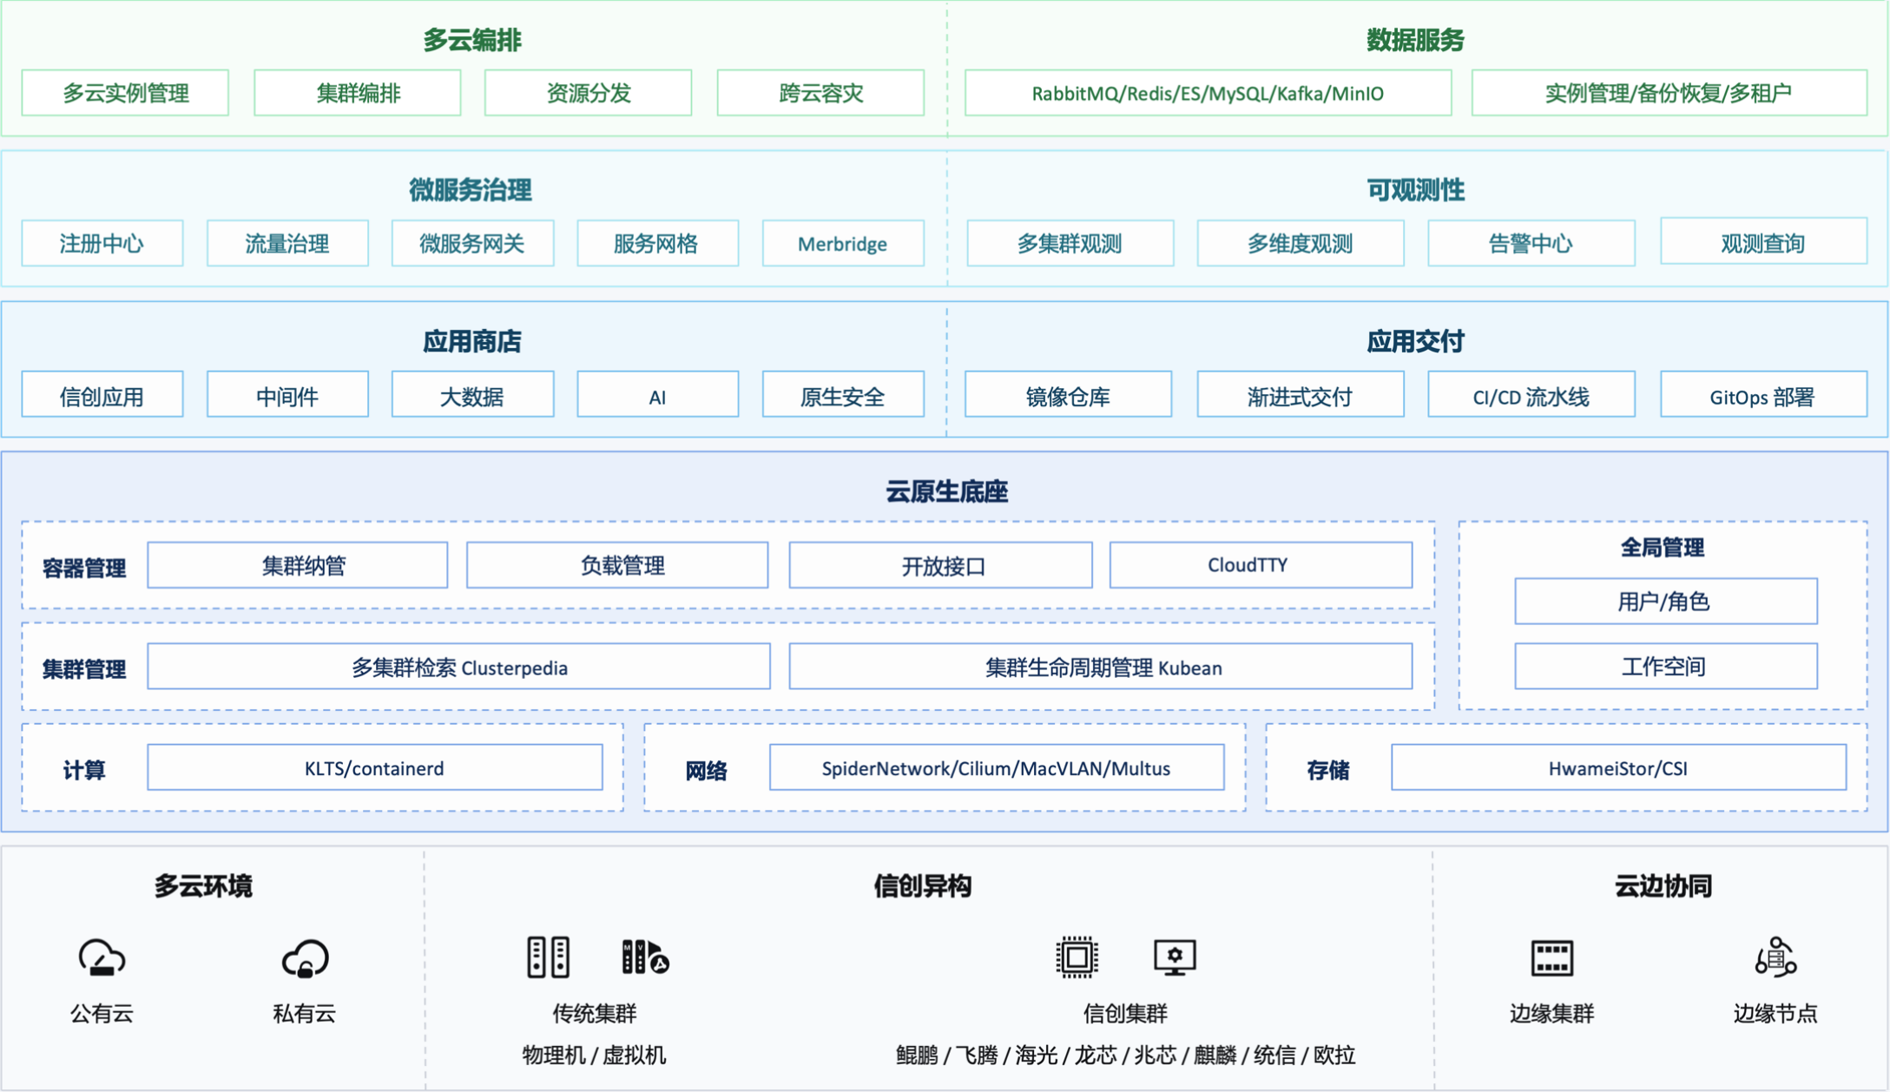
Task: Click the 计算 label
Action: [83, 770]
